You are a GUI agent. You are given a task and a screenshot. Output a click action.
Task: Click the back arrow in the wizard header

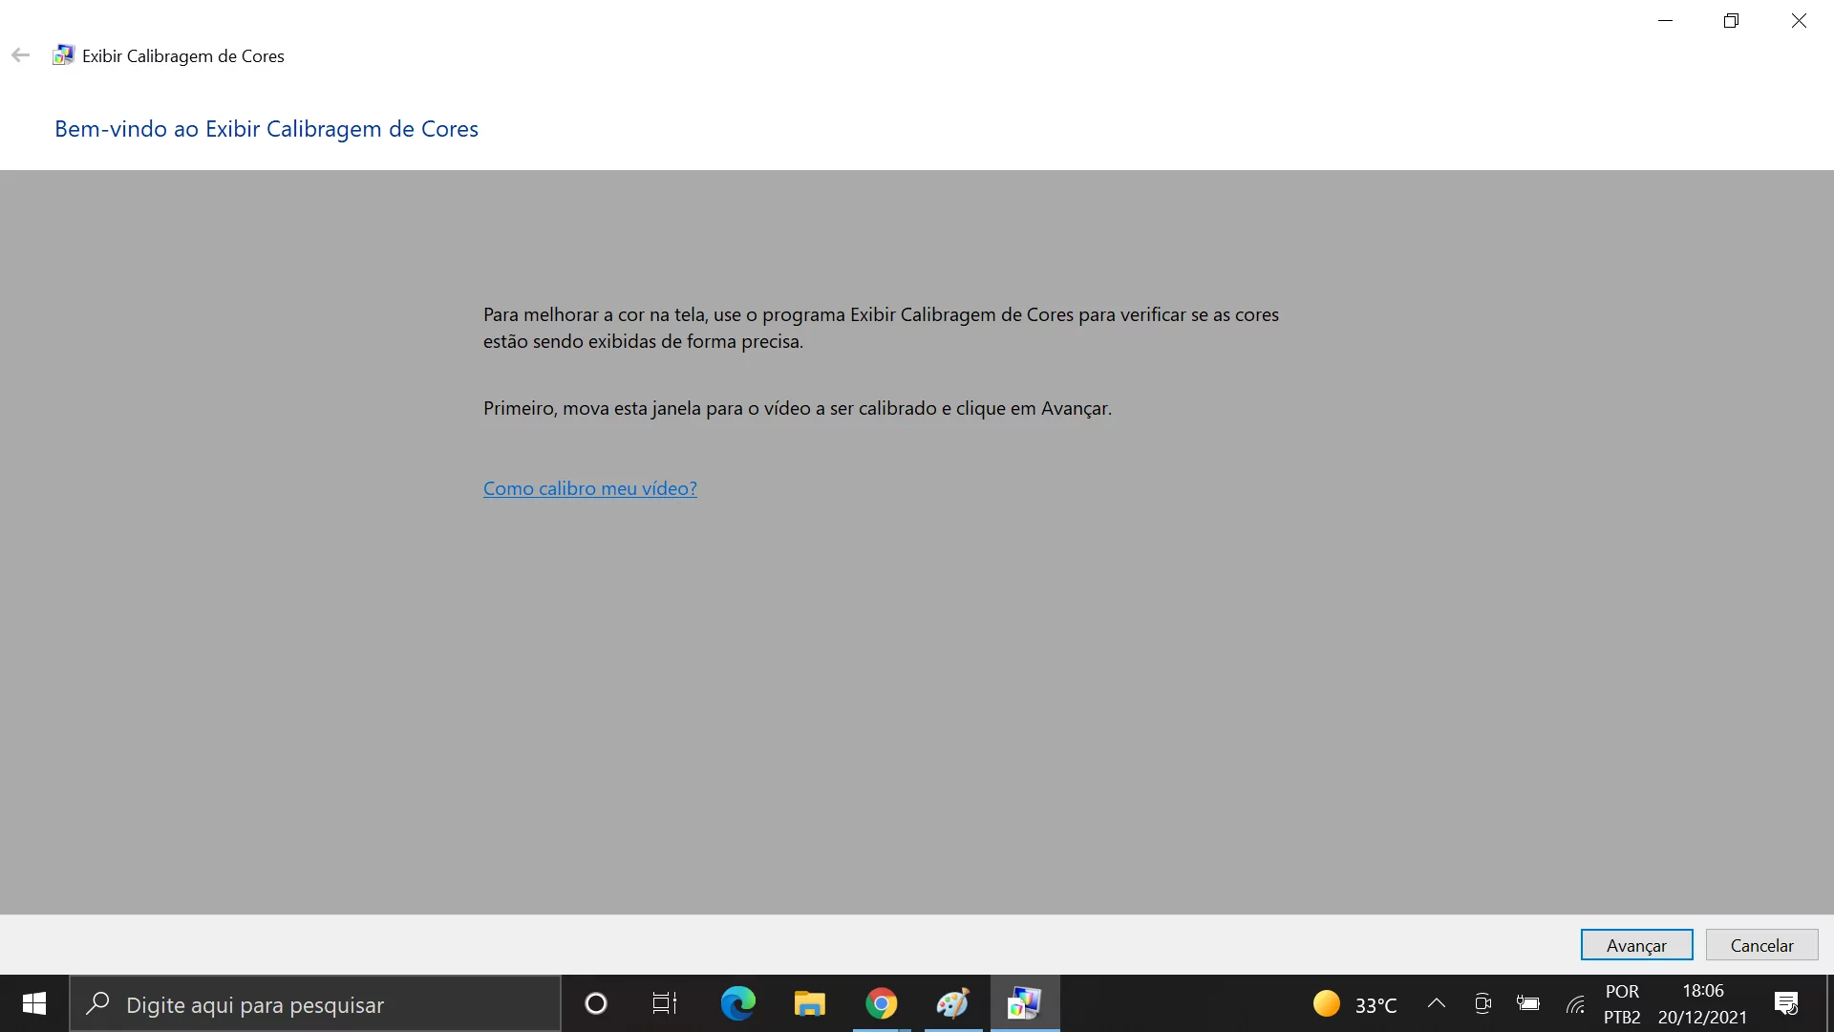click(x=21, y=55)
